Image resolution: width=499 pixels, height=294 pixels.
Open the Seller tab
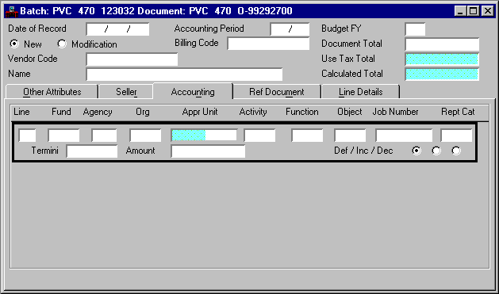tap(126, 92)
